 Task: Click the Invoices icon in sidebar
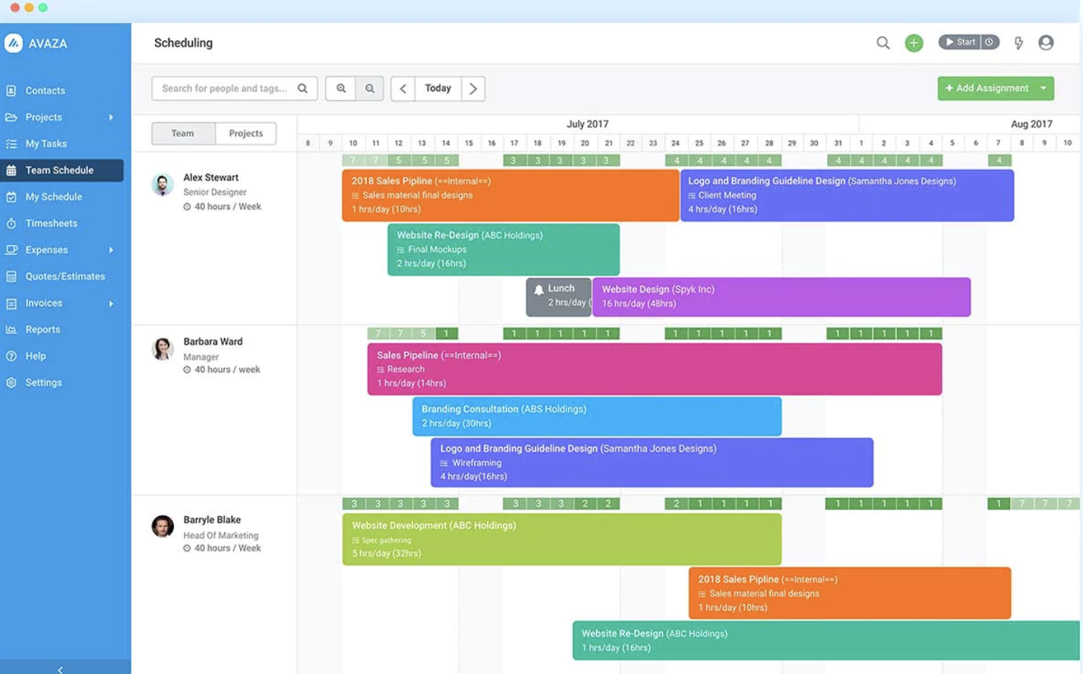pos(11,303)
